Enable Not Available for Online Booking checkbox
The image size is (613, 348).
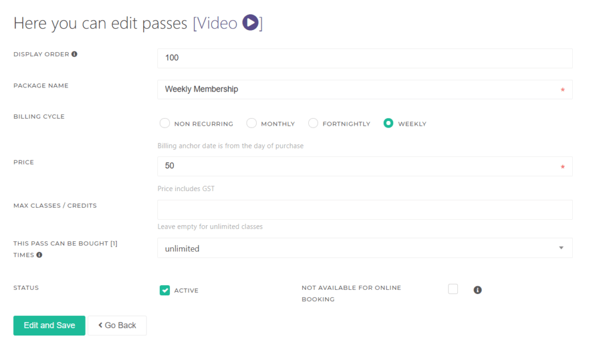click(453, 289)
